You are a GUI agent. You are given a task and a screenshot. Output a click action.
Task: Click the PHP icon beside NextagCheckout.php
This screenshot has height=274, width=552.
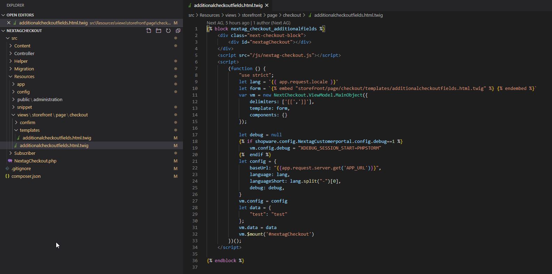click(10, 161)
